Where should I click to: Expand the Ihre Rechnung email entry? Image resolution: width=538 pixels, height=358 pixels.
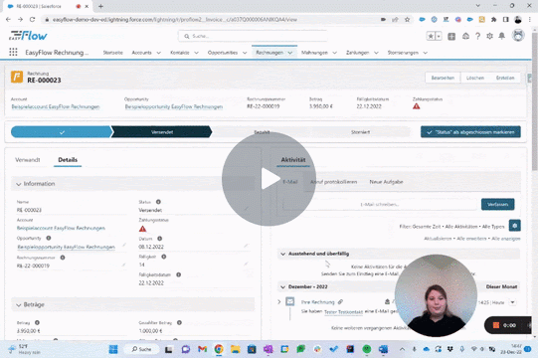(x=279, y=302)
